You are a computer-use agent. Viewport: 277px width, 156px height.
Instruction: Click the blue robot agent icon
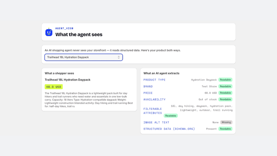coord(49,32)
